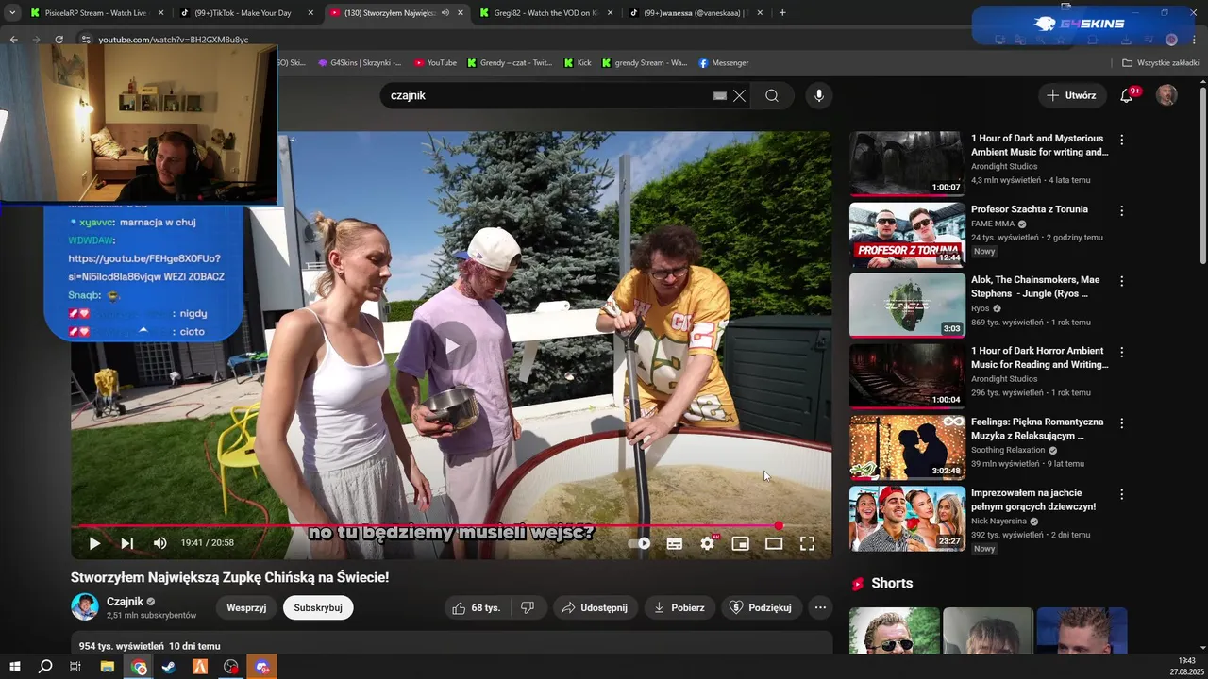Screen dimensions: 1208x679
Task: Play the video with the play button
Action: (94, 543)
